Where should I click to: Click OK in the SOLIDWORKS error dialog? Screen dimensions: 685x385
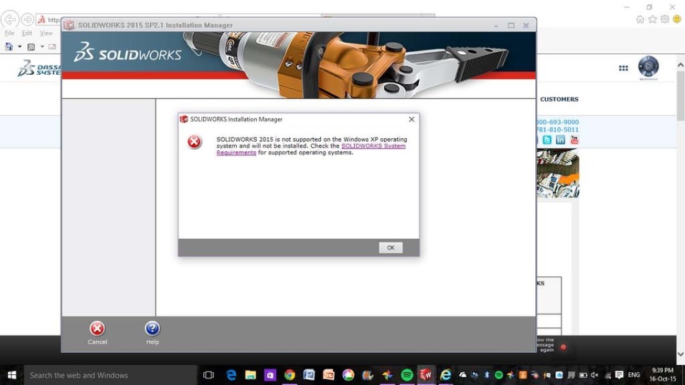(x=390, y=247)
